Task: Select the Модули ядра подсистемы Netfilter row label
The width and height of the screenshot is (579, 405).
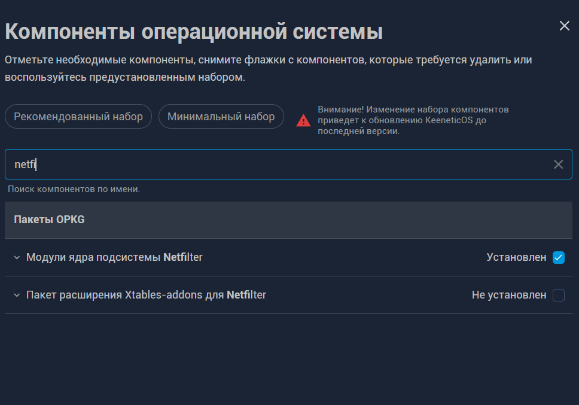Action: [x=114, y=257]
